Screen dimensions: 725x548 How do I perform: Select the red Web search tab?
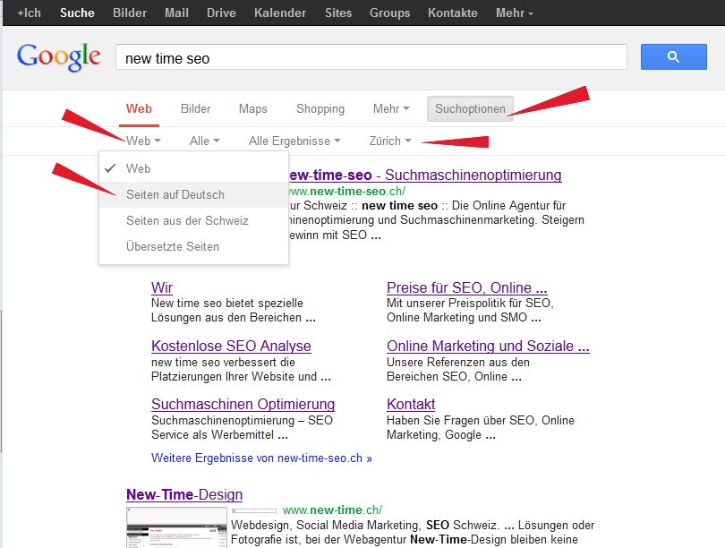139,109
